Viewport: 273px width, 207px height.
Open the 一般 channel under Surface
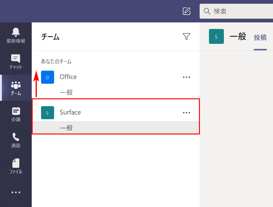click(116, 128)
